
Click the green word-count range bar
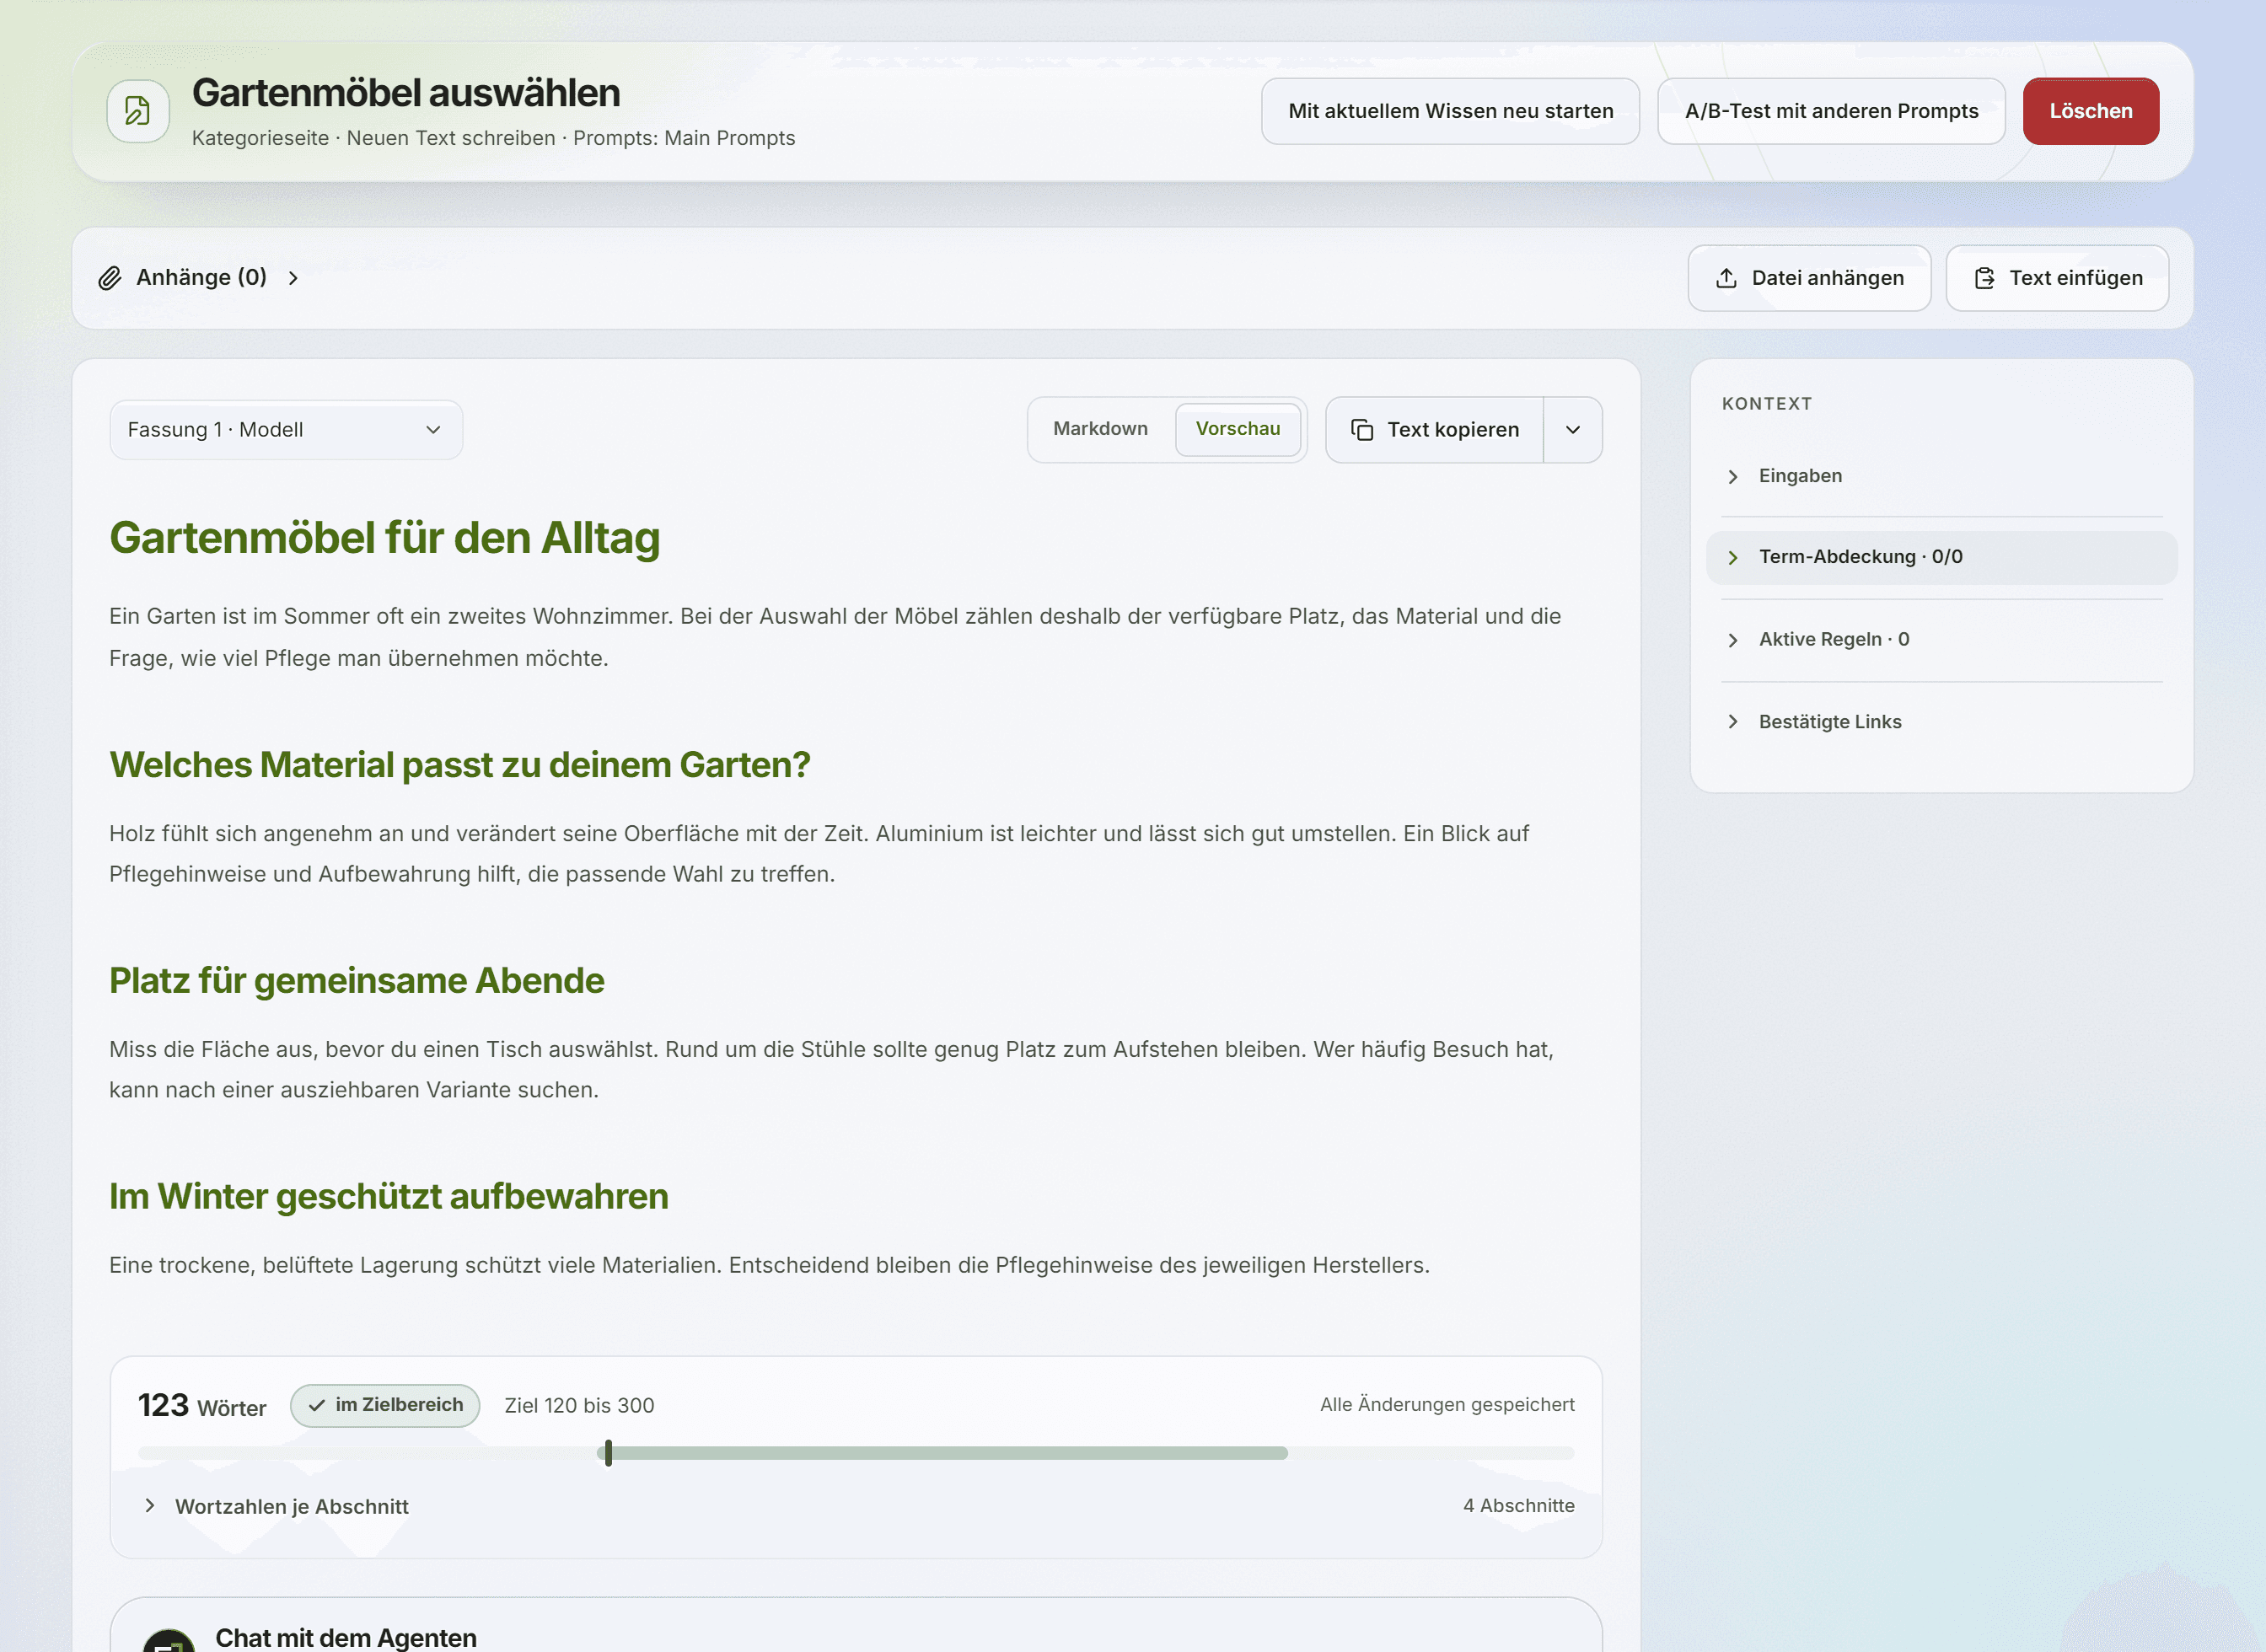943,1453
